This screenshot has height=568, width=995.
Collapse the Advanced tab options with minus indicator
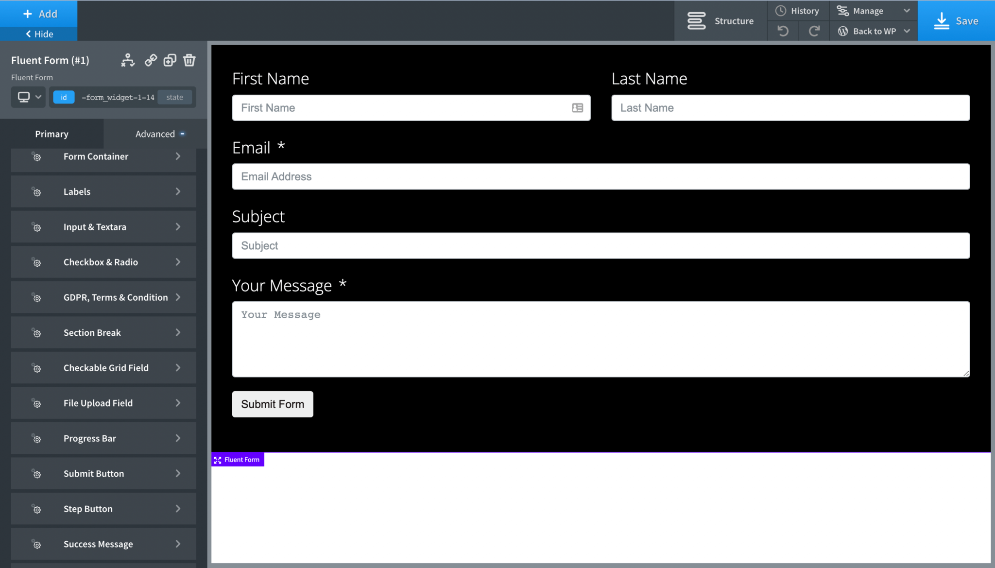pos(183,133)
